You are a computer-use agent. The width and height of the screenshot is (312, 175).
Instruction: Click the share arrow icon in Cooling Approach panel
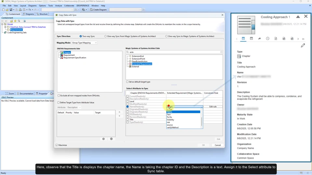259,39
